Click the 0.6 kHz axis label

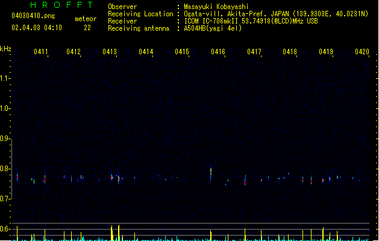tap(5, 229)
